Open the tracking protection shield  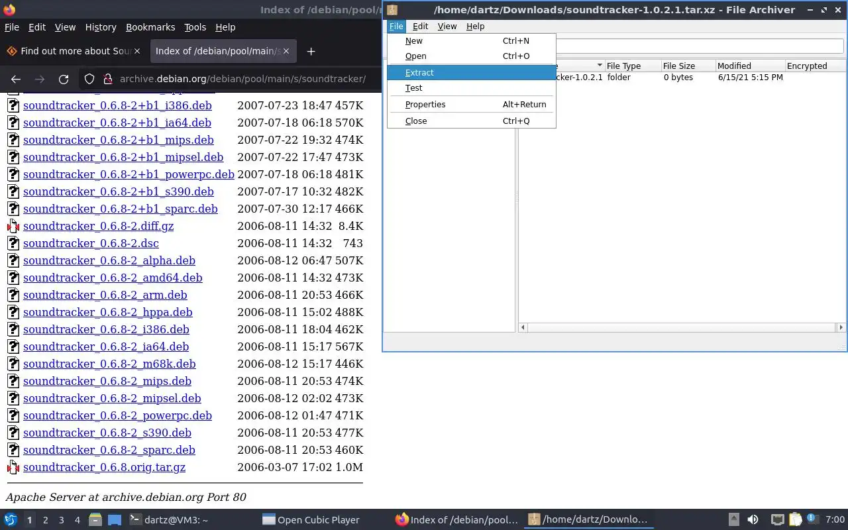(x=89, y=79)
